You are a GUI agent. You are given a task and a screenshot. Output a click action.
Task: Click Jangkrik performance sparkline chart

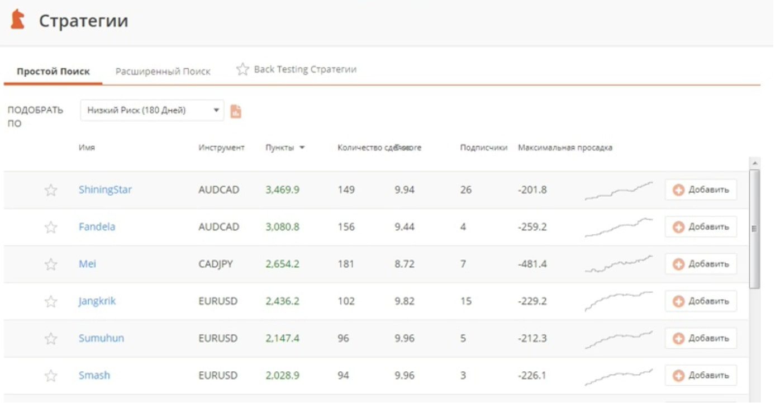click(619, 301)
